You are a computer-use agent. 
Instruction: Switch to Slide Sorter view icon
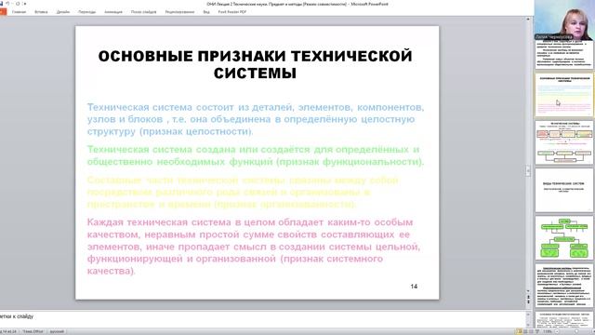click(525, 331)
